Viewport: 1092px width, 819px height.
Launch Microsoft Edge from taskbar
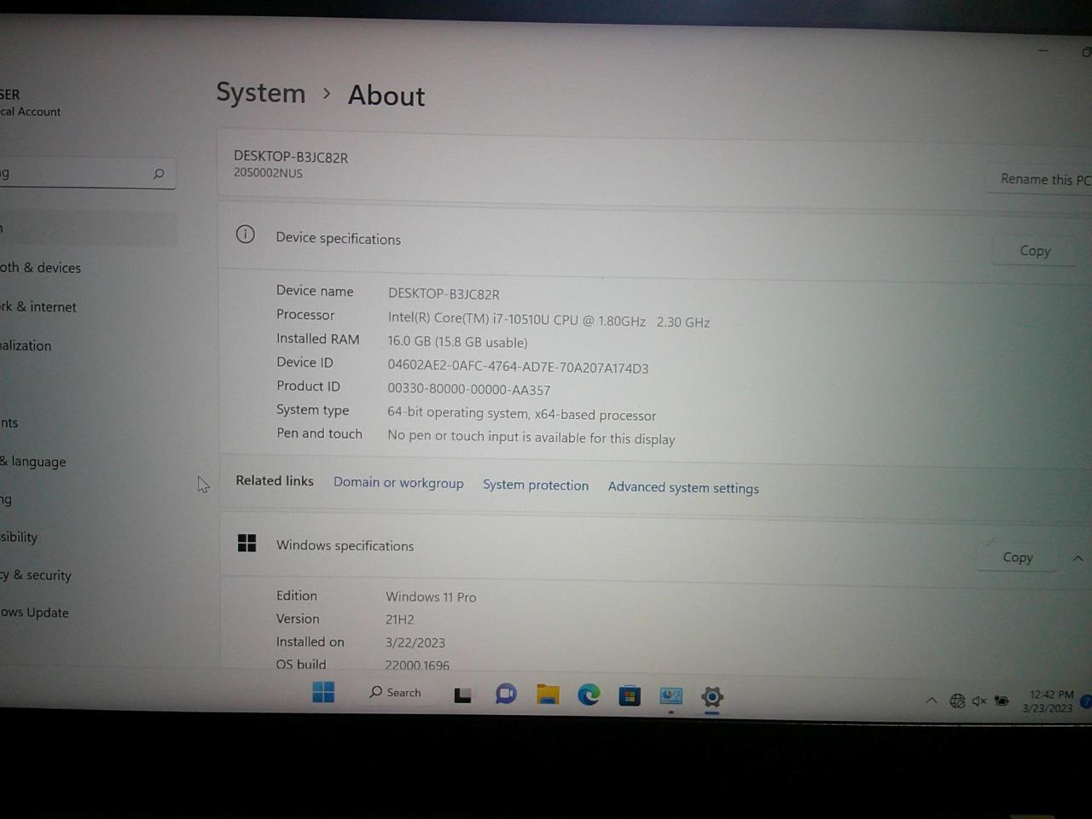click(x=589, y=695)
